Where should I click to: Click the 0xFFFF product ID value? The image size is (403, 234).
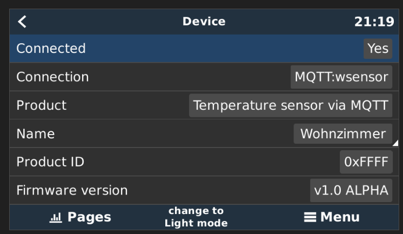click(366, 162)
